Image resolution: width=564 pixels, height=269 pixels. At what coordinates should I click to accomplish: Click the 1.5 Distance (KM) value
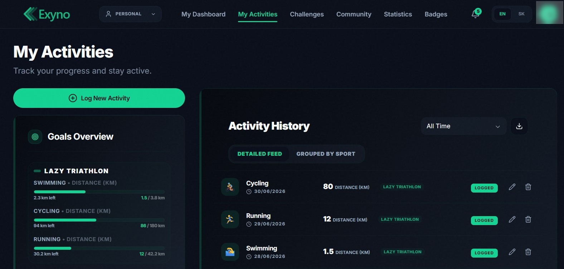(x=346, y=252)
